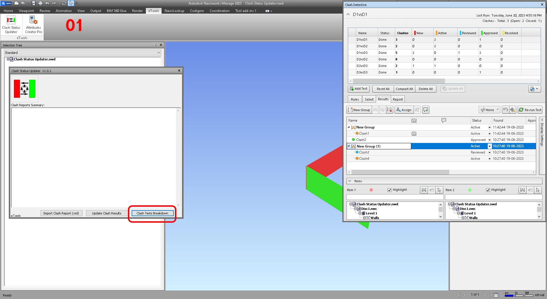Screen dimensions: 547x299
Task: Switch to the Viewpoint ribbon tab
Action: (x=26, y=11)
